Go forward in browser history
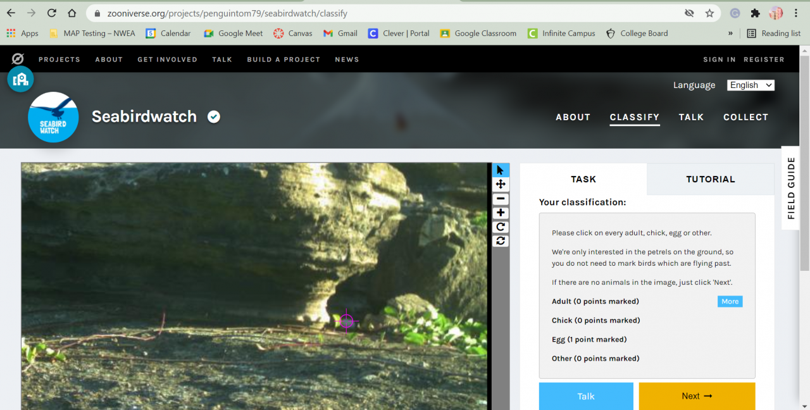Viewport: 810px width, 410px height. (31, 13)
